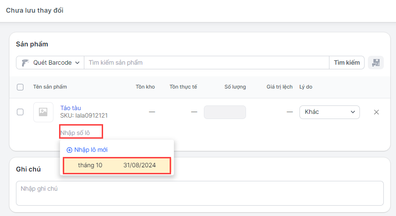Click the Chưa lưu thay đổi heading
Viewport: 396px width, 216px height.
pos(35,10)
